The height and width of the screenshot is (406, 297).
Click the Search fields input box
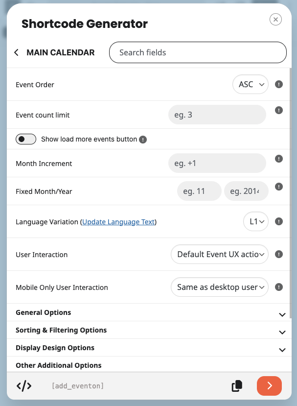click(x=197, y=52)
